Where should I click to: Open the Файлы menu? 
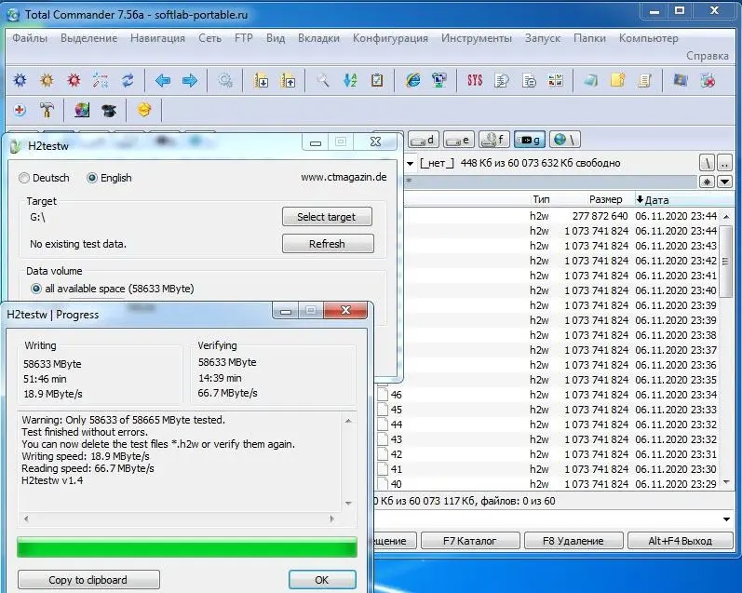pyautogui.click(x=30, y=38)
